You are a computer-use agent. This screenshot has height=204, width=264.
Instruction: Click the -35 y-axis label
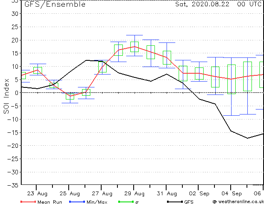pos(13,185)
